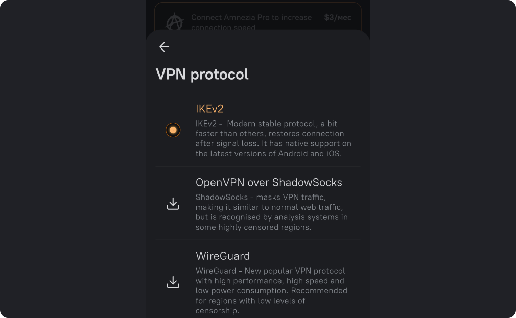Viewport: 516px width, 318px height.
Task: Click the orange IKEv2 protocol title
Action: 209,109
